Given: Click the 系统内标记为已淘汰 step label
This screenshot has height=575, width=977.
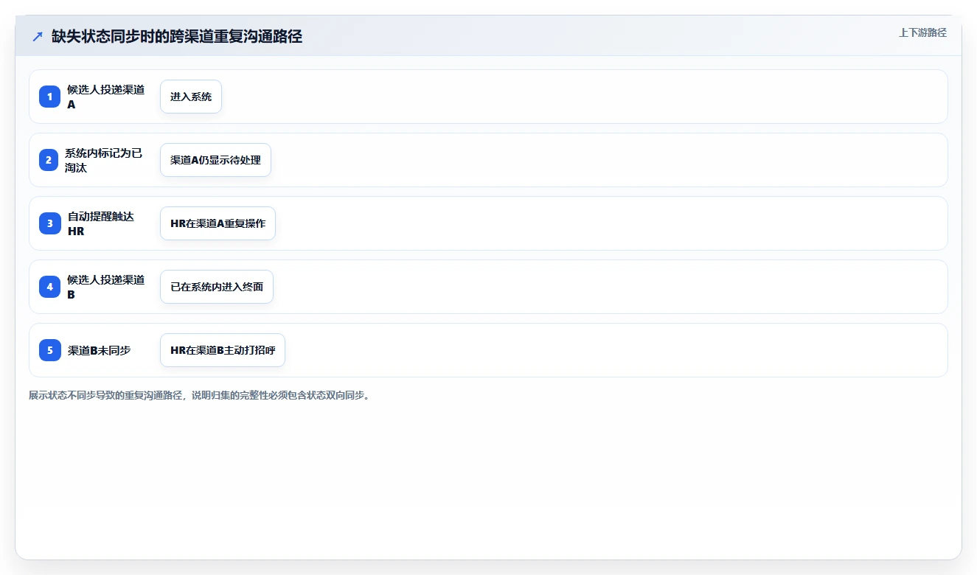Looking at the screenshot, I should pos(104,160).
